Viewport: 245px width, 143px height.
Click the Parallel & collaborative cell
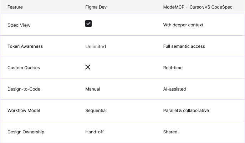tap(186, 111)
